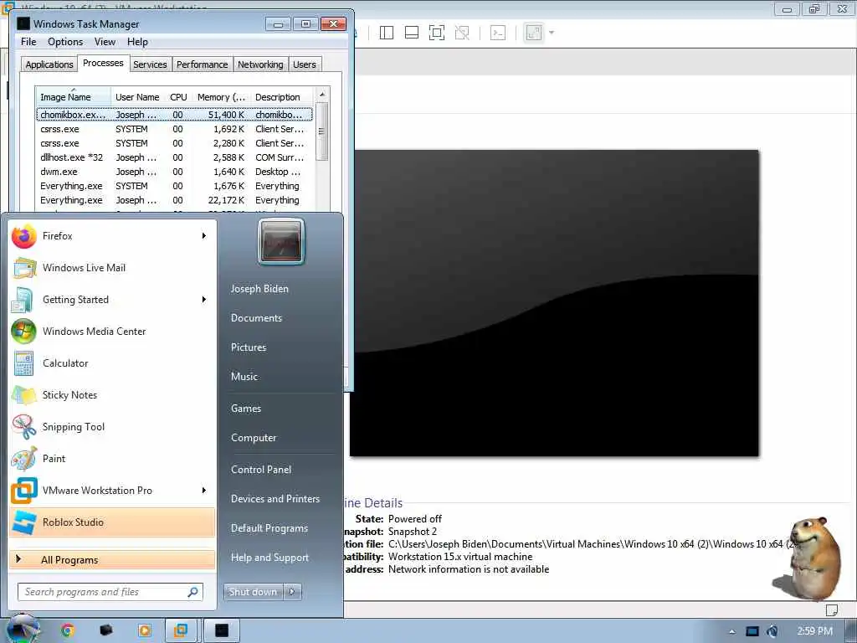
Task: Open Documents from the Start menu
Action: [x=256, y=318]
